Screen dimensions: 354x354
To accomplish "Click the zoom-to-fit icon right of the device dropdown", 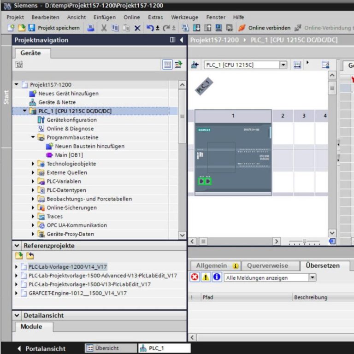I will click(x=297, y=65).
